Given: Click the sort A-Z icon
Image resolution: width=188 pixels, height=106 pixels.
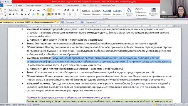Looking at the screenshot, I should [x=73, y=10].
